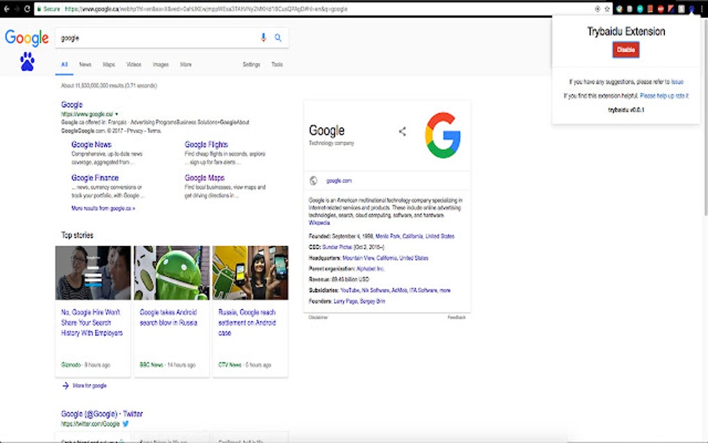Open the Android search blow story thumbnail
708x443 pixels.
click(171, 272)
